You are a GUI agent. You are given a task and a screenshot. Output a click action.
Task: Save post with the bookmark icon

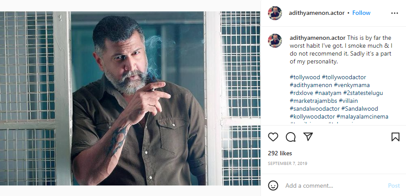[x=395, y=137]
